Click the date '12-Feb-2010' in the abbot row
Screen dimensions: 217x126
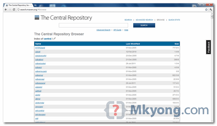pyautogui.click(x=131, y=52)
